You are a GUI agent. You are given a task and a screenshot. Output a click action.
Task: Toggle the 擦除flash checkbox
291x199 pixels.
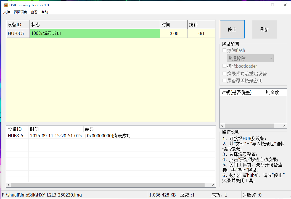coord(224,50)
